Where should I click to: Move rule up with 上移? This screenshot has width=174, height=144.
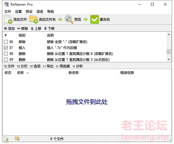tap(36, 29)
